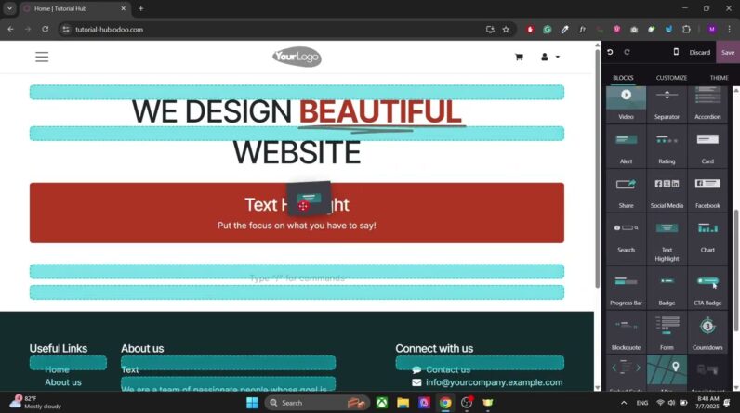The image size is (740, 413).
Task: Expand the user account dropdown
Action: [549, 57]
